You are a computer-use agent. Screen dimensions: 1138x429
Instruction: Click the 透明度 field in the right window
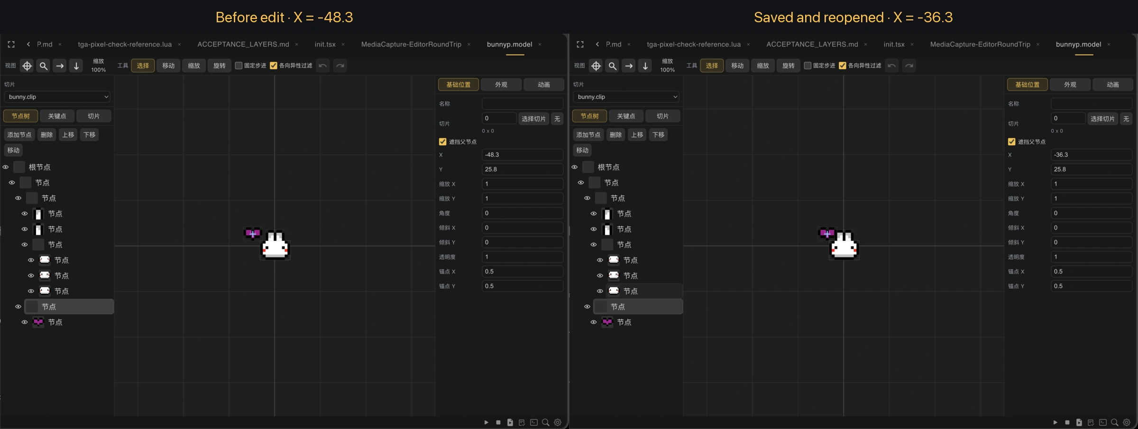(x=1092, y=257)
